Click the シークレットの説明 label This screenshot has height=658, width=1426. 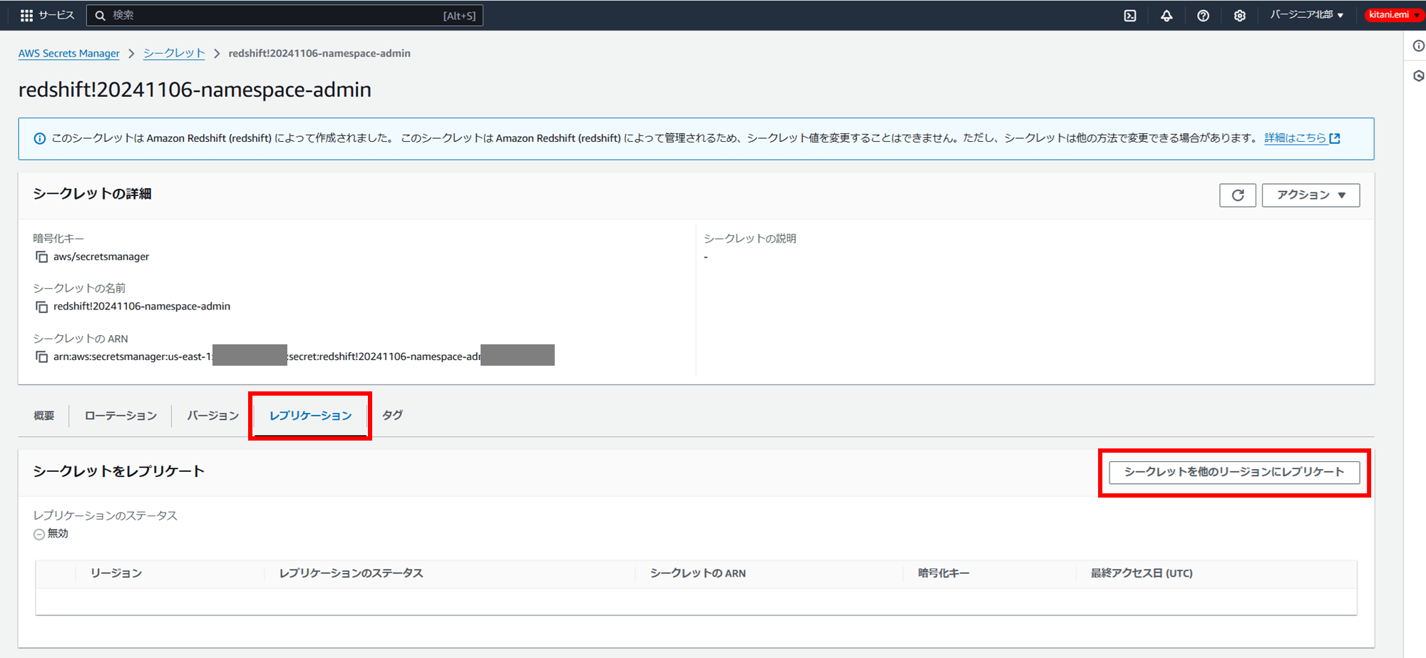click(750, 238)
